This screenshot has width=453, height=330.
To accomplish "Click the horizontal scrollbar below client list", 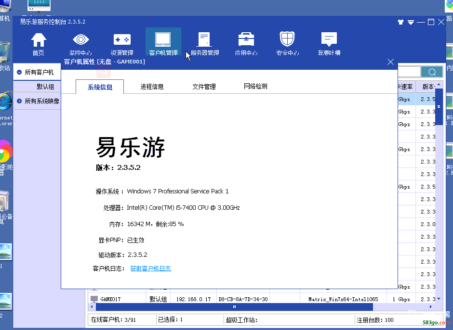I will pos(234,306).
